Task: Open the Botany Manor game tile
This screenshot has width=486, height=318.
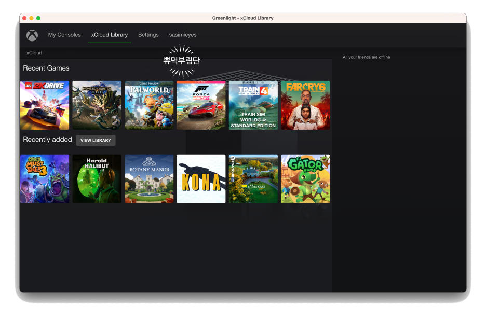Action: click(149, 179)
